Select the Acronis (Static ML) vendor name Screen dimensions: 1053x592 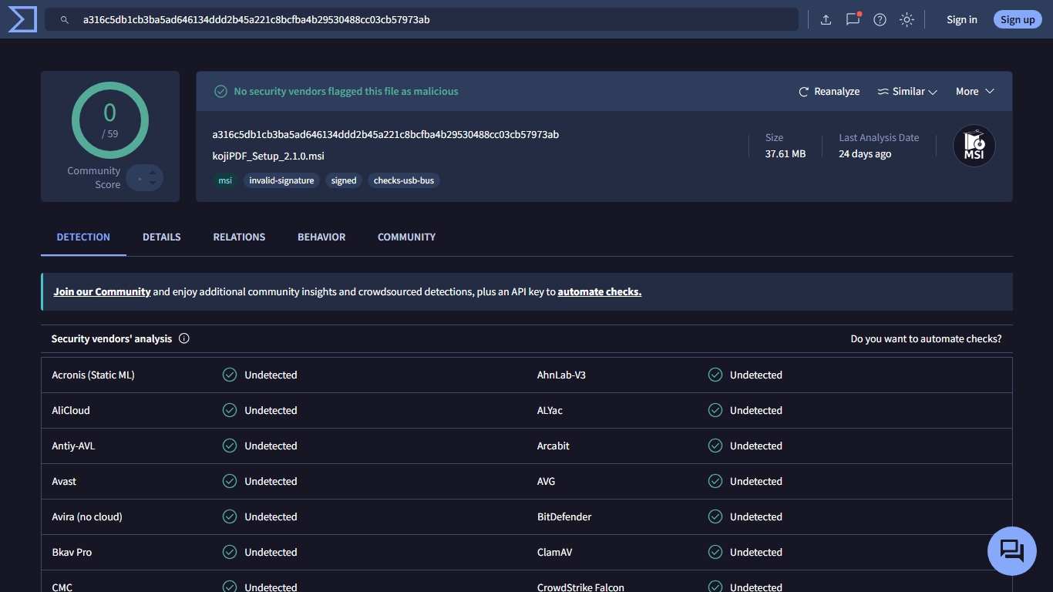(93, 375)
